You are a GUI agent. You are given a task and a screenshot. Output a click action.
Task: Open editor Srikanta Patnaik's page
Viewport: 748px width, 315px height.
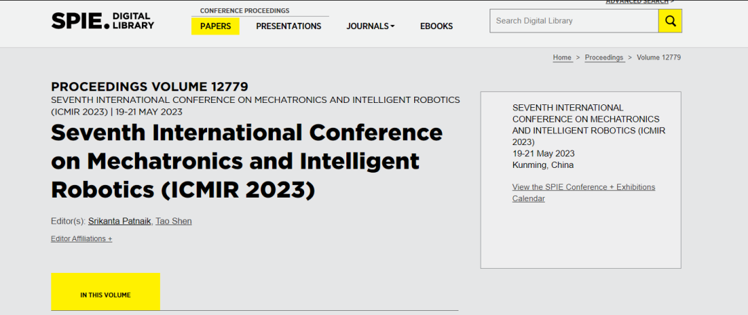(120, 221)
